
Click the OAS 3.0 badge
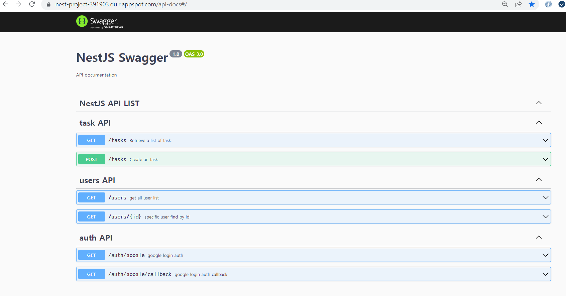click(194, 54)
